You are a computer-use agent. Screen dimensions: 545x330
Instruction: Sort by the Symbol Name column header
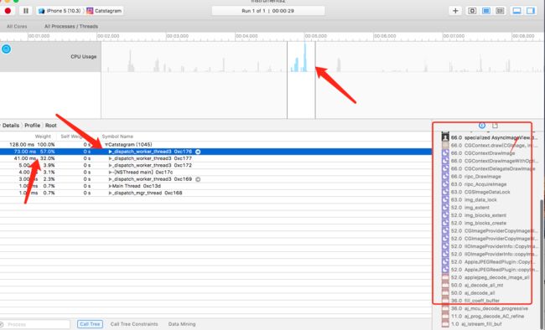coord(117,137)
